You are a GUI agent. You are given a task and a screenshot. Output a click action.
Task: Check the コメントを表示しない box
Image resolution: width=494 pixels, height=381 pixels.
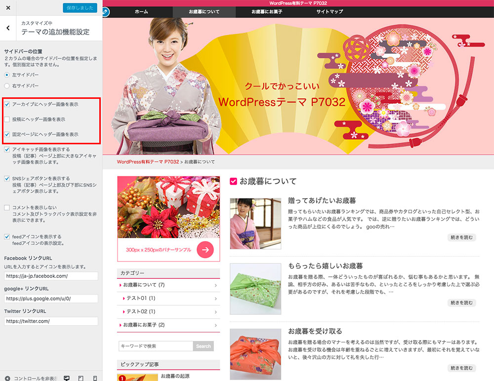click(7, 208)
